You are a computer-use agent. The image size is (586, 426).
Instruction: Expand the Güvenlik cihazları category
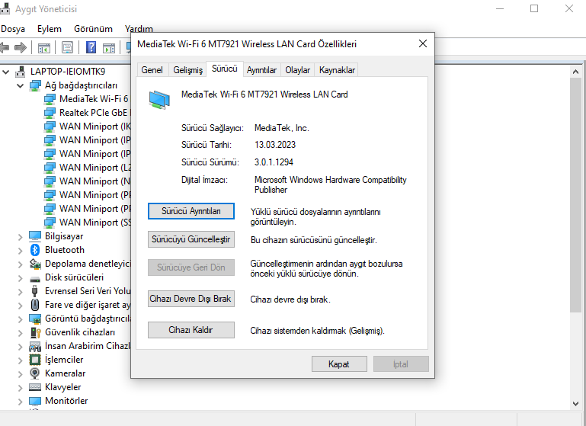[x=20, y=333]
